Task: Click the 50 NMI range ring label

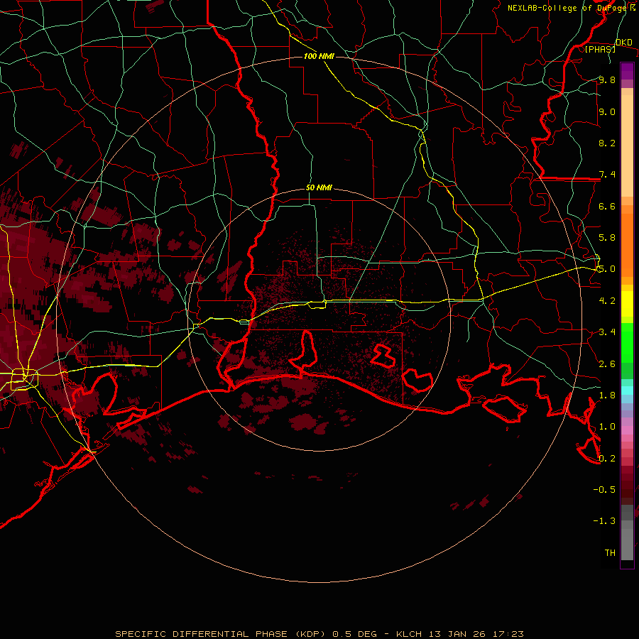Action: click(x=319, y=188)
